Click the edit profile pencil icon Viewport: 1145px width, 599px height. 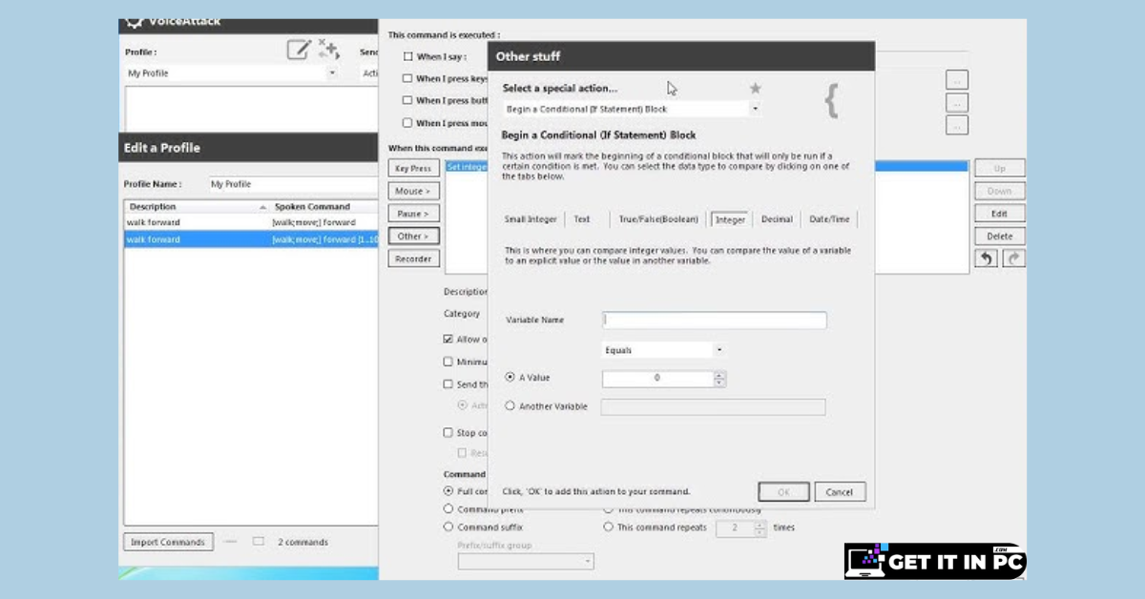click(x=299, y=50)
